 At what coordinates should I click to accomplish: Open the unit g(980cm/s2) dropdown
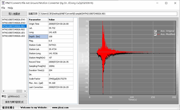[x=17, y=96]
